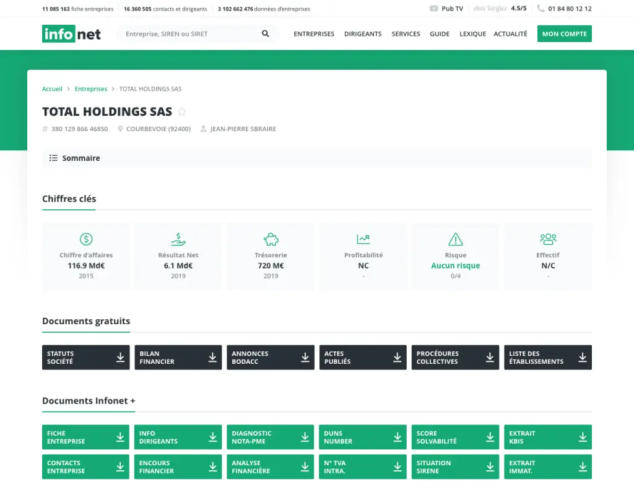Click the Trésorerie piggy bank icon
Screen dimensions: 634x495
click(x=271, y=239)
